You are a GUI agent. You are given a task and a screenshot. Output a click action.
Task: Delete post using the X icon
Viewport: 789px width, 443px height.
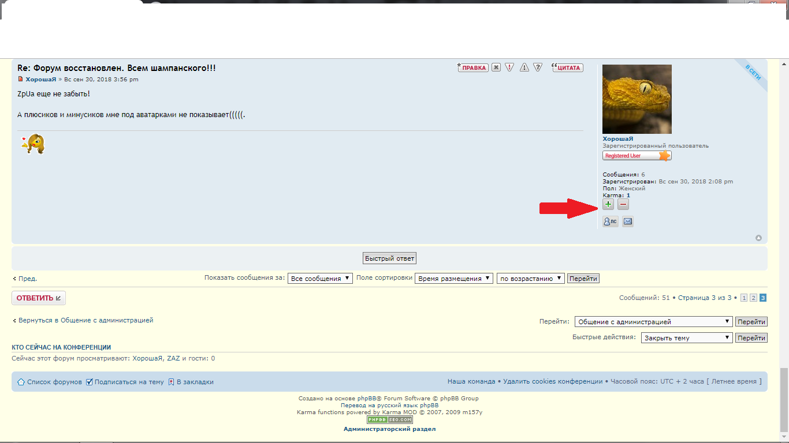click(496, 67)
